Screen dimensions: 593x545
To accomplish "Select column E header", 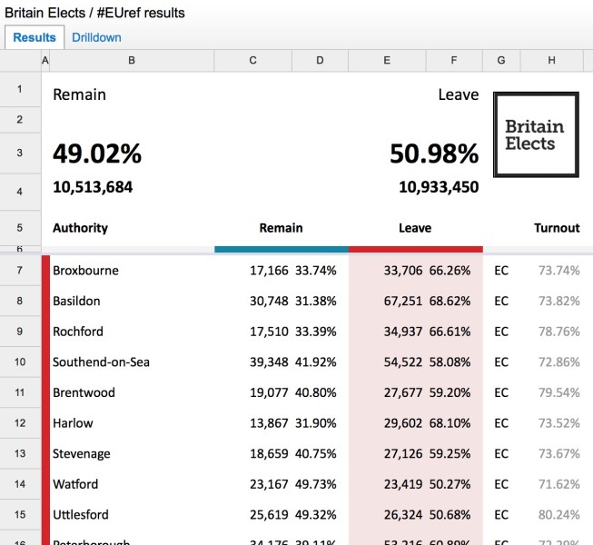I will (x=387, y=61).
